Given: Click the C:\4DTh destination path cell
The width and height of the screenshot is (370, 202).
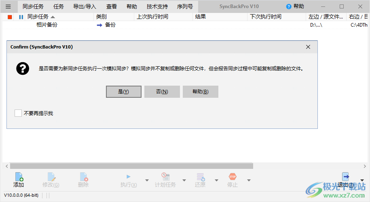Looking at the screenshot, I should [359, 25].
